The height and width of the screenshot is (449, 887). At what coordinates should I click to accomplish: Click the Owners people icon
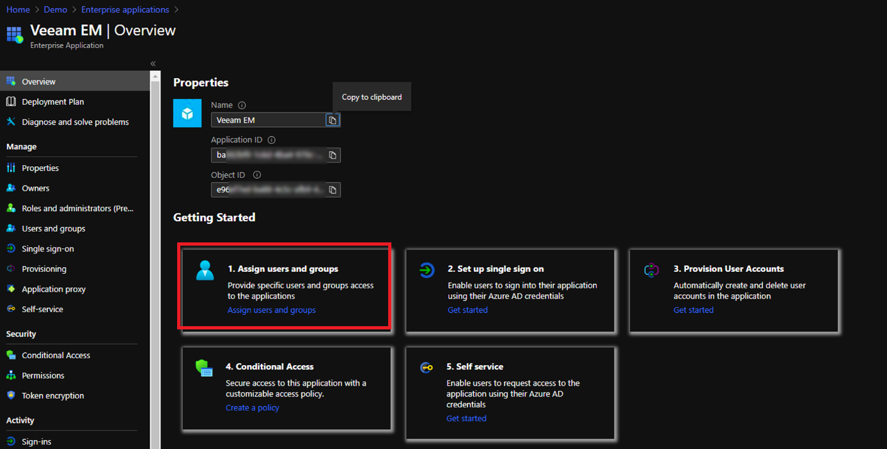pyautogui.click(x=11, y=188)
